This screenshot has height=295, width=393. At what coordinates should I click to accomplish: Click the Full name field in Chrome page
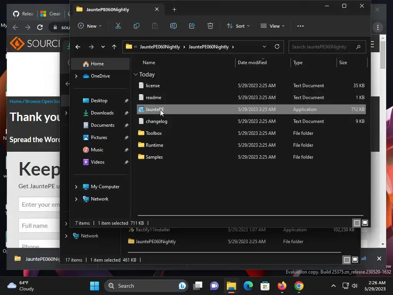pos(40,225)
